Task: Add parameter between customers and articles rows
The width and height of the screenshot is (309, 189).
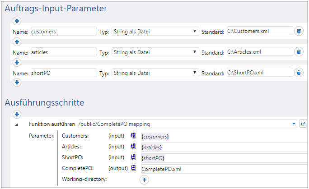Action: [x=17, y=41]
